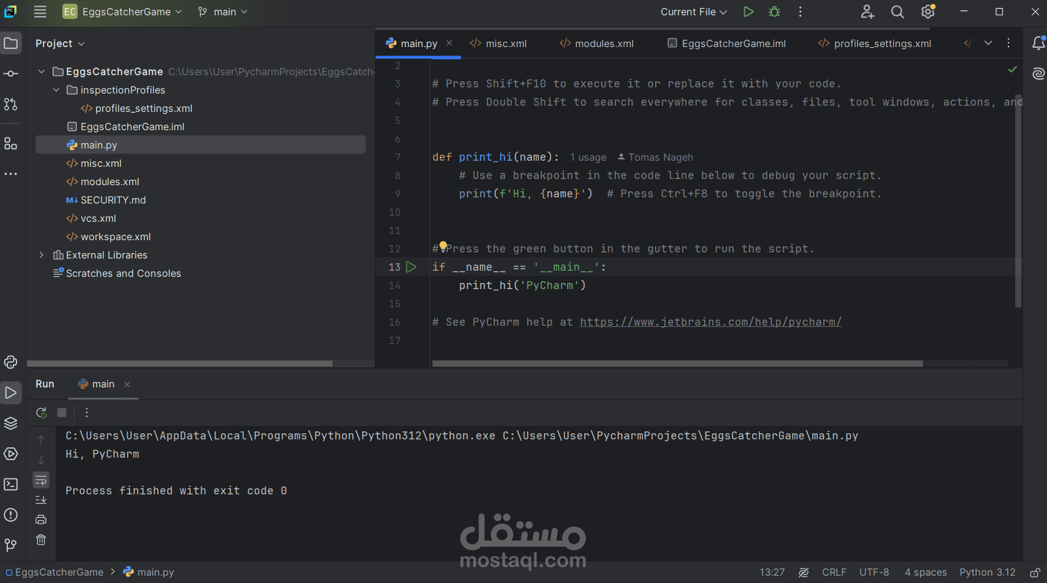Open the Run tool window icon
Screen dimensions: 1047x583
click(x=11, y=392)
